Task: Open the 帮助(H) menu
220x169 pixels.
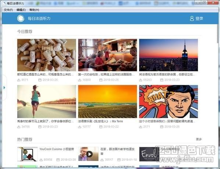Action: [34, 10]
